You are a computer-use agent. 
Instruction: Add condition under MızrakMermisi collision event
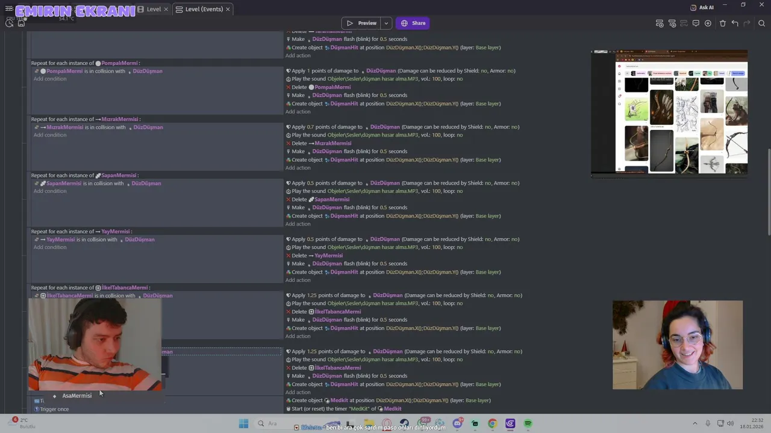point(50,135)
